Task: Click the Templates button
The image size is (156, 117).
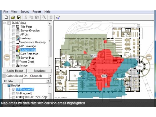Action: pyautogui.click(x=40, y=71)
